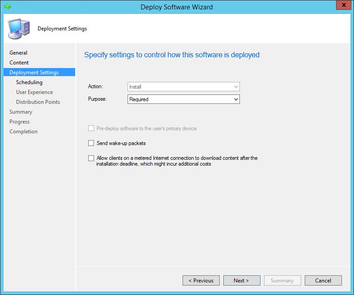The height and width of the screenshot is (295, 354).
Task: Enable Send wake-up packets checkbox
Action: [91, 143]
